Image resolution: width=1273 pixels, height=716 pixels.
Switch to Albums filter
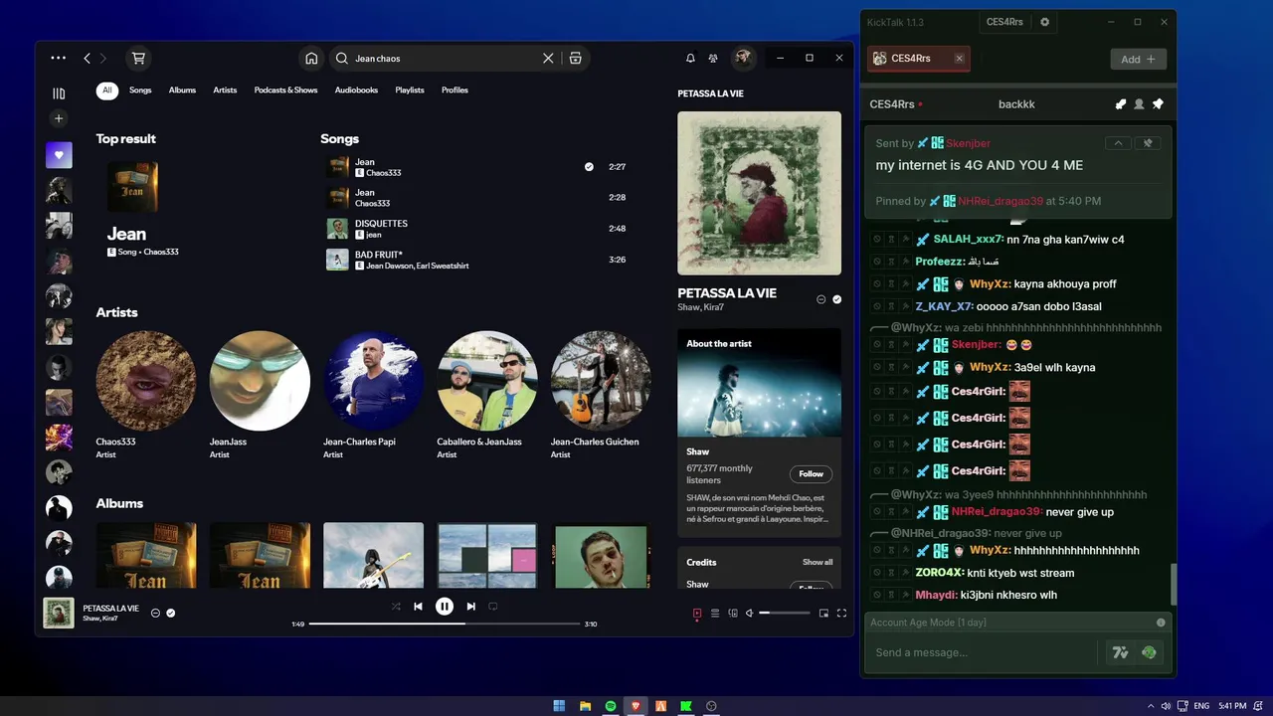[x=182, y=90]
